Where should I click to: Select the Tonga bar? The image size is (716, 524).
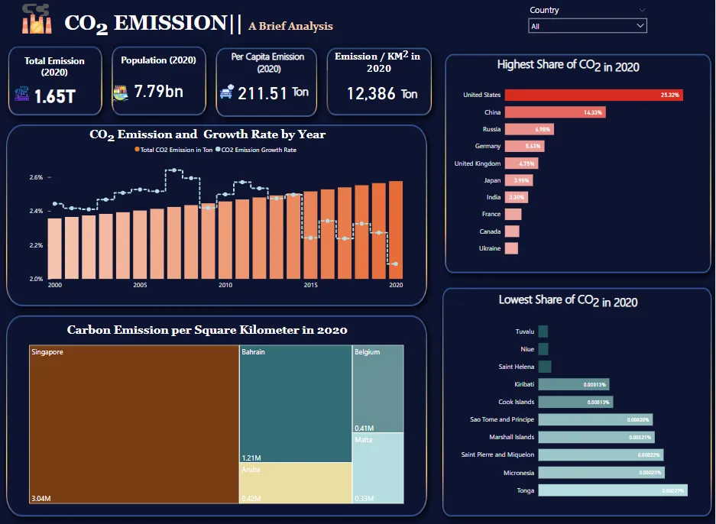click(613, 490)
